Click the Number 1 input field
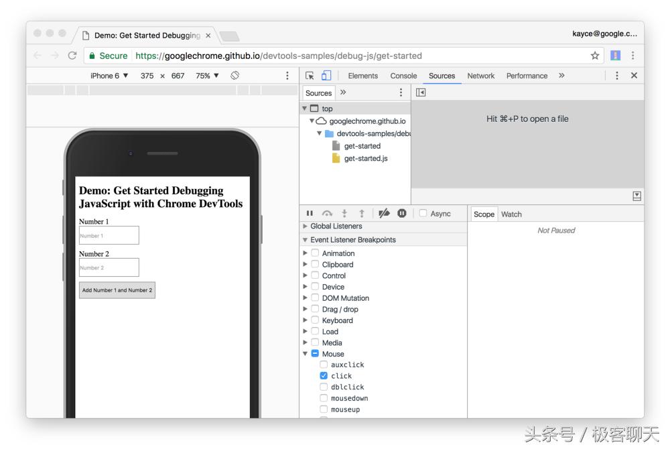The height and width of the screenshot is (449, 670). pos(109,235)
